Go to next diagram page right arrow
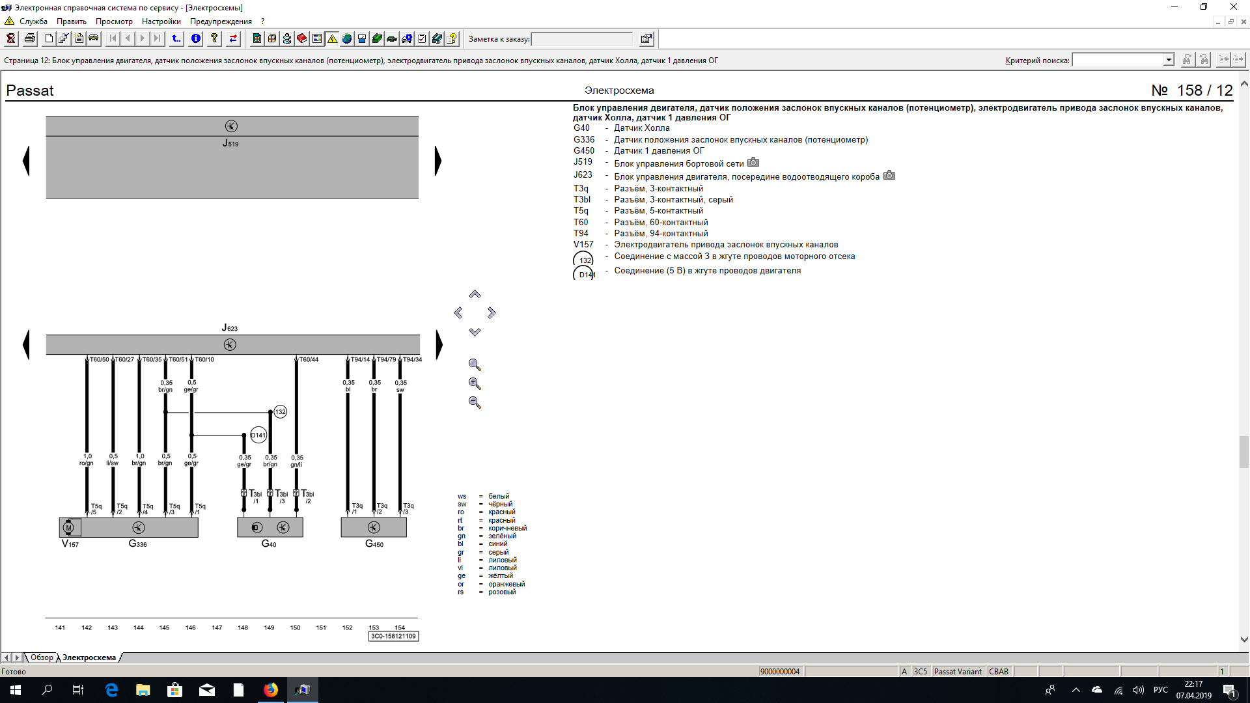 (x=438, y=161)
